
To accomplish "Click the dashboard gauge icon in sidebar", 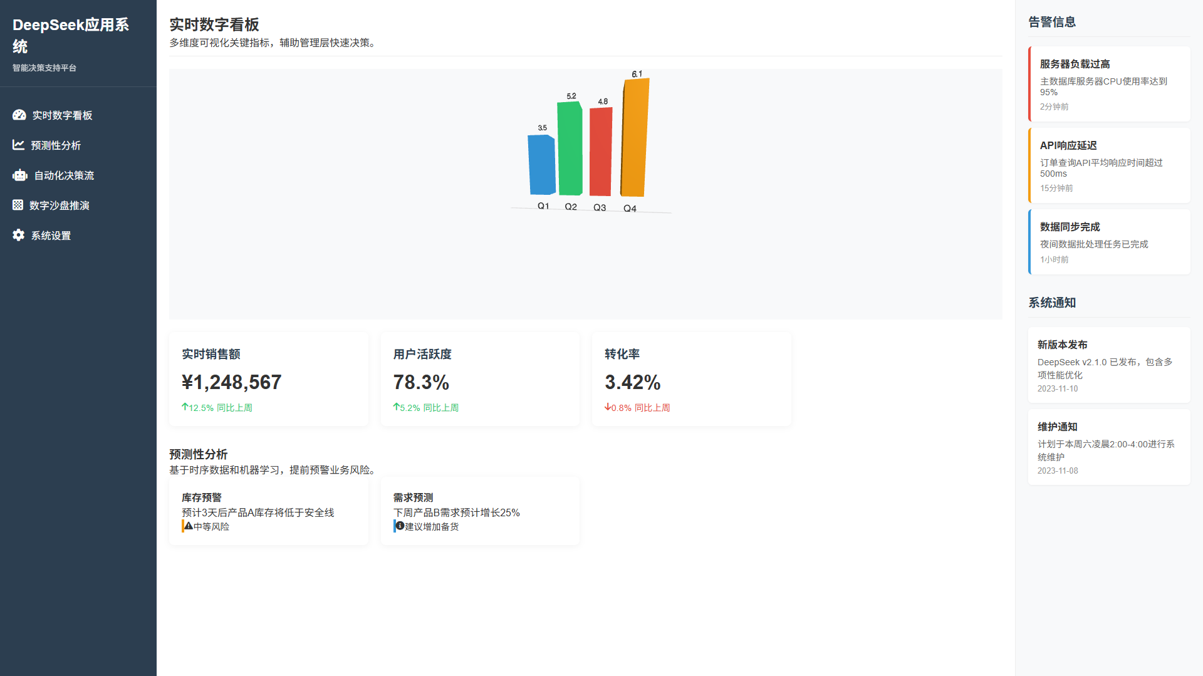I will pyautogui.click(x=19, y=115).
